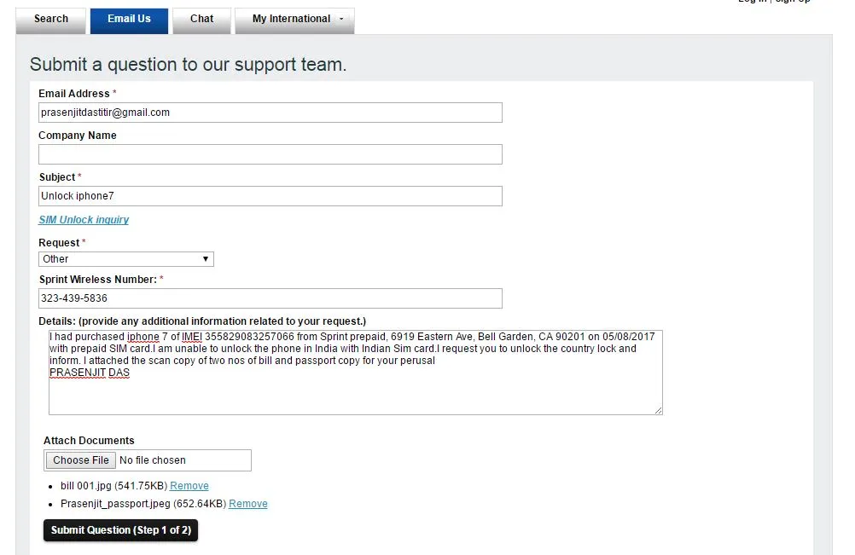The width and height of the screenshot is (855, 555).
Task: Switch to the Email Us tab
Action: tap(129, 20)
